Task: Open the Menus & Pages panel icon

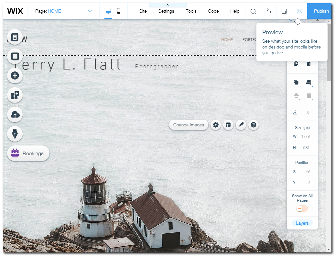Action: (x=15, y=37)
